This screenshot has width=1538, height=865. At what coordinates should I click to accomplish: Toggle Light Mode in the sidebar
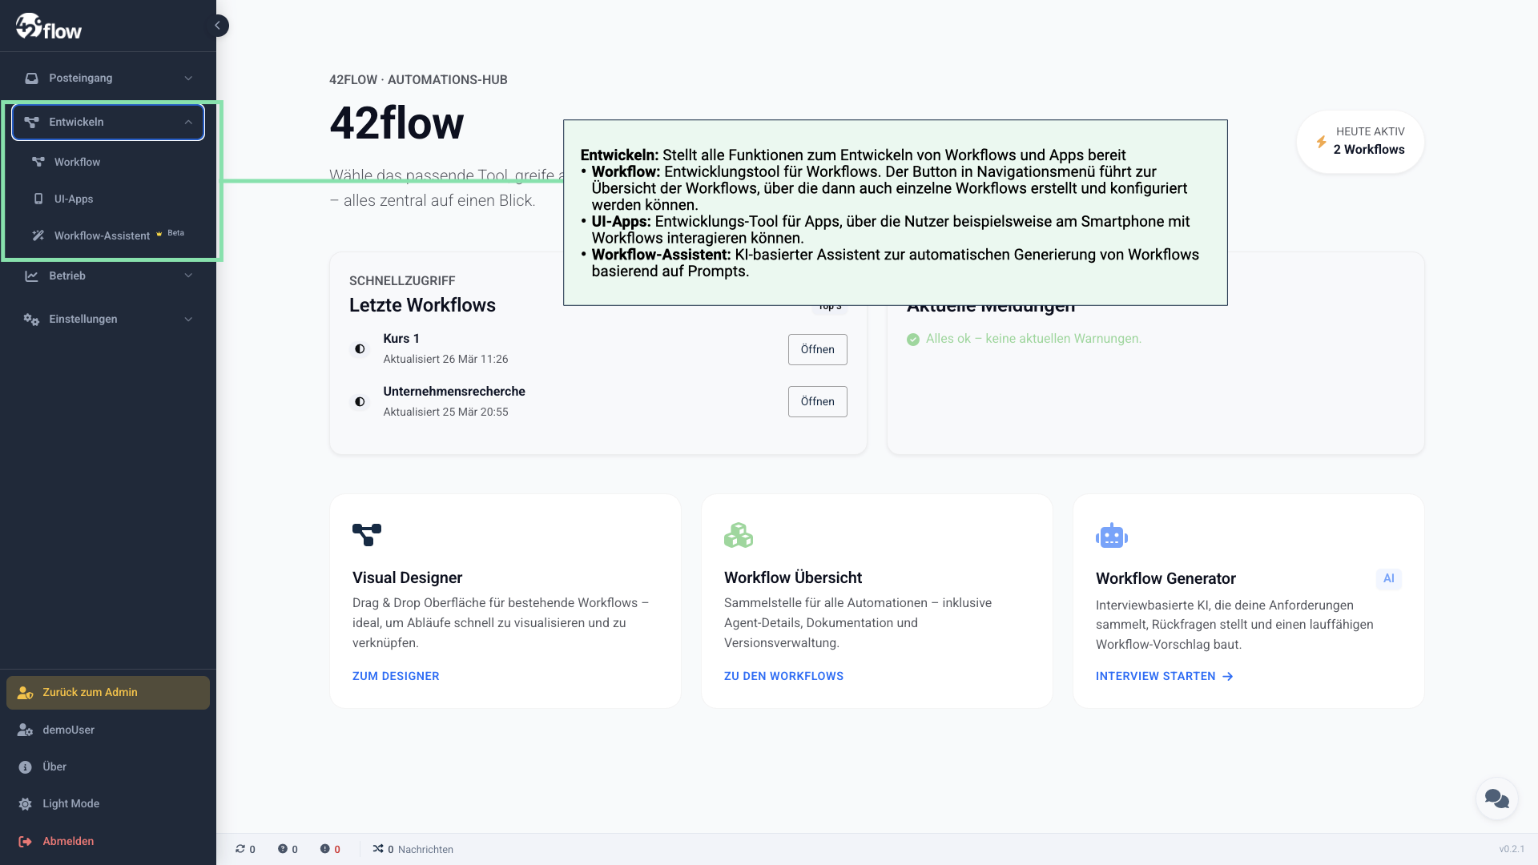tap(70, 803)
